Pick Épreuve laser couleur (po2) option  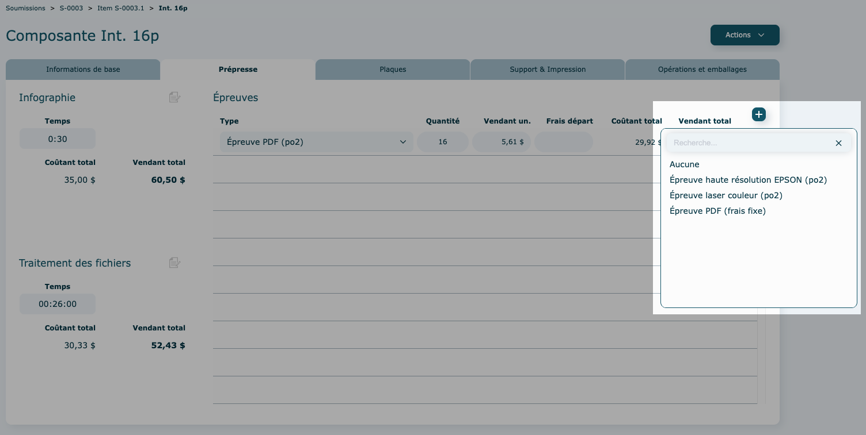726,195
